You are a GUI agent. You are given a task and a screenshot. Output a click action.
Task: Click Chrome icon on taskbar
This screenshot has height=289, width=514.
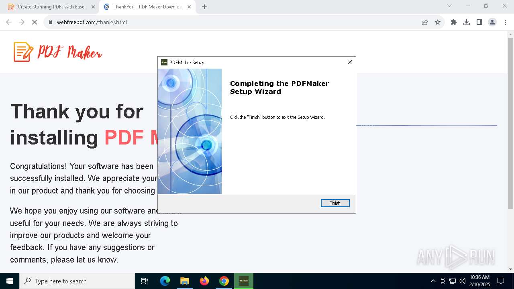pyautogui.click(x=224, y=281)
